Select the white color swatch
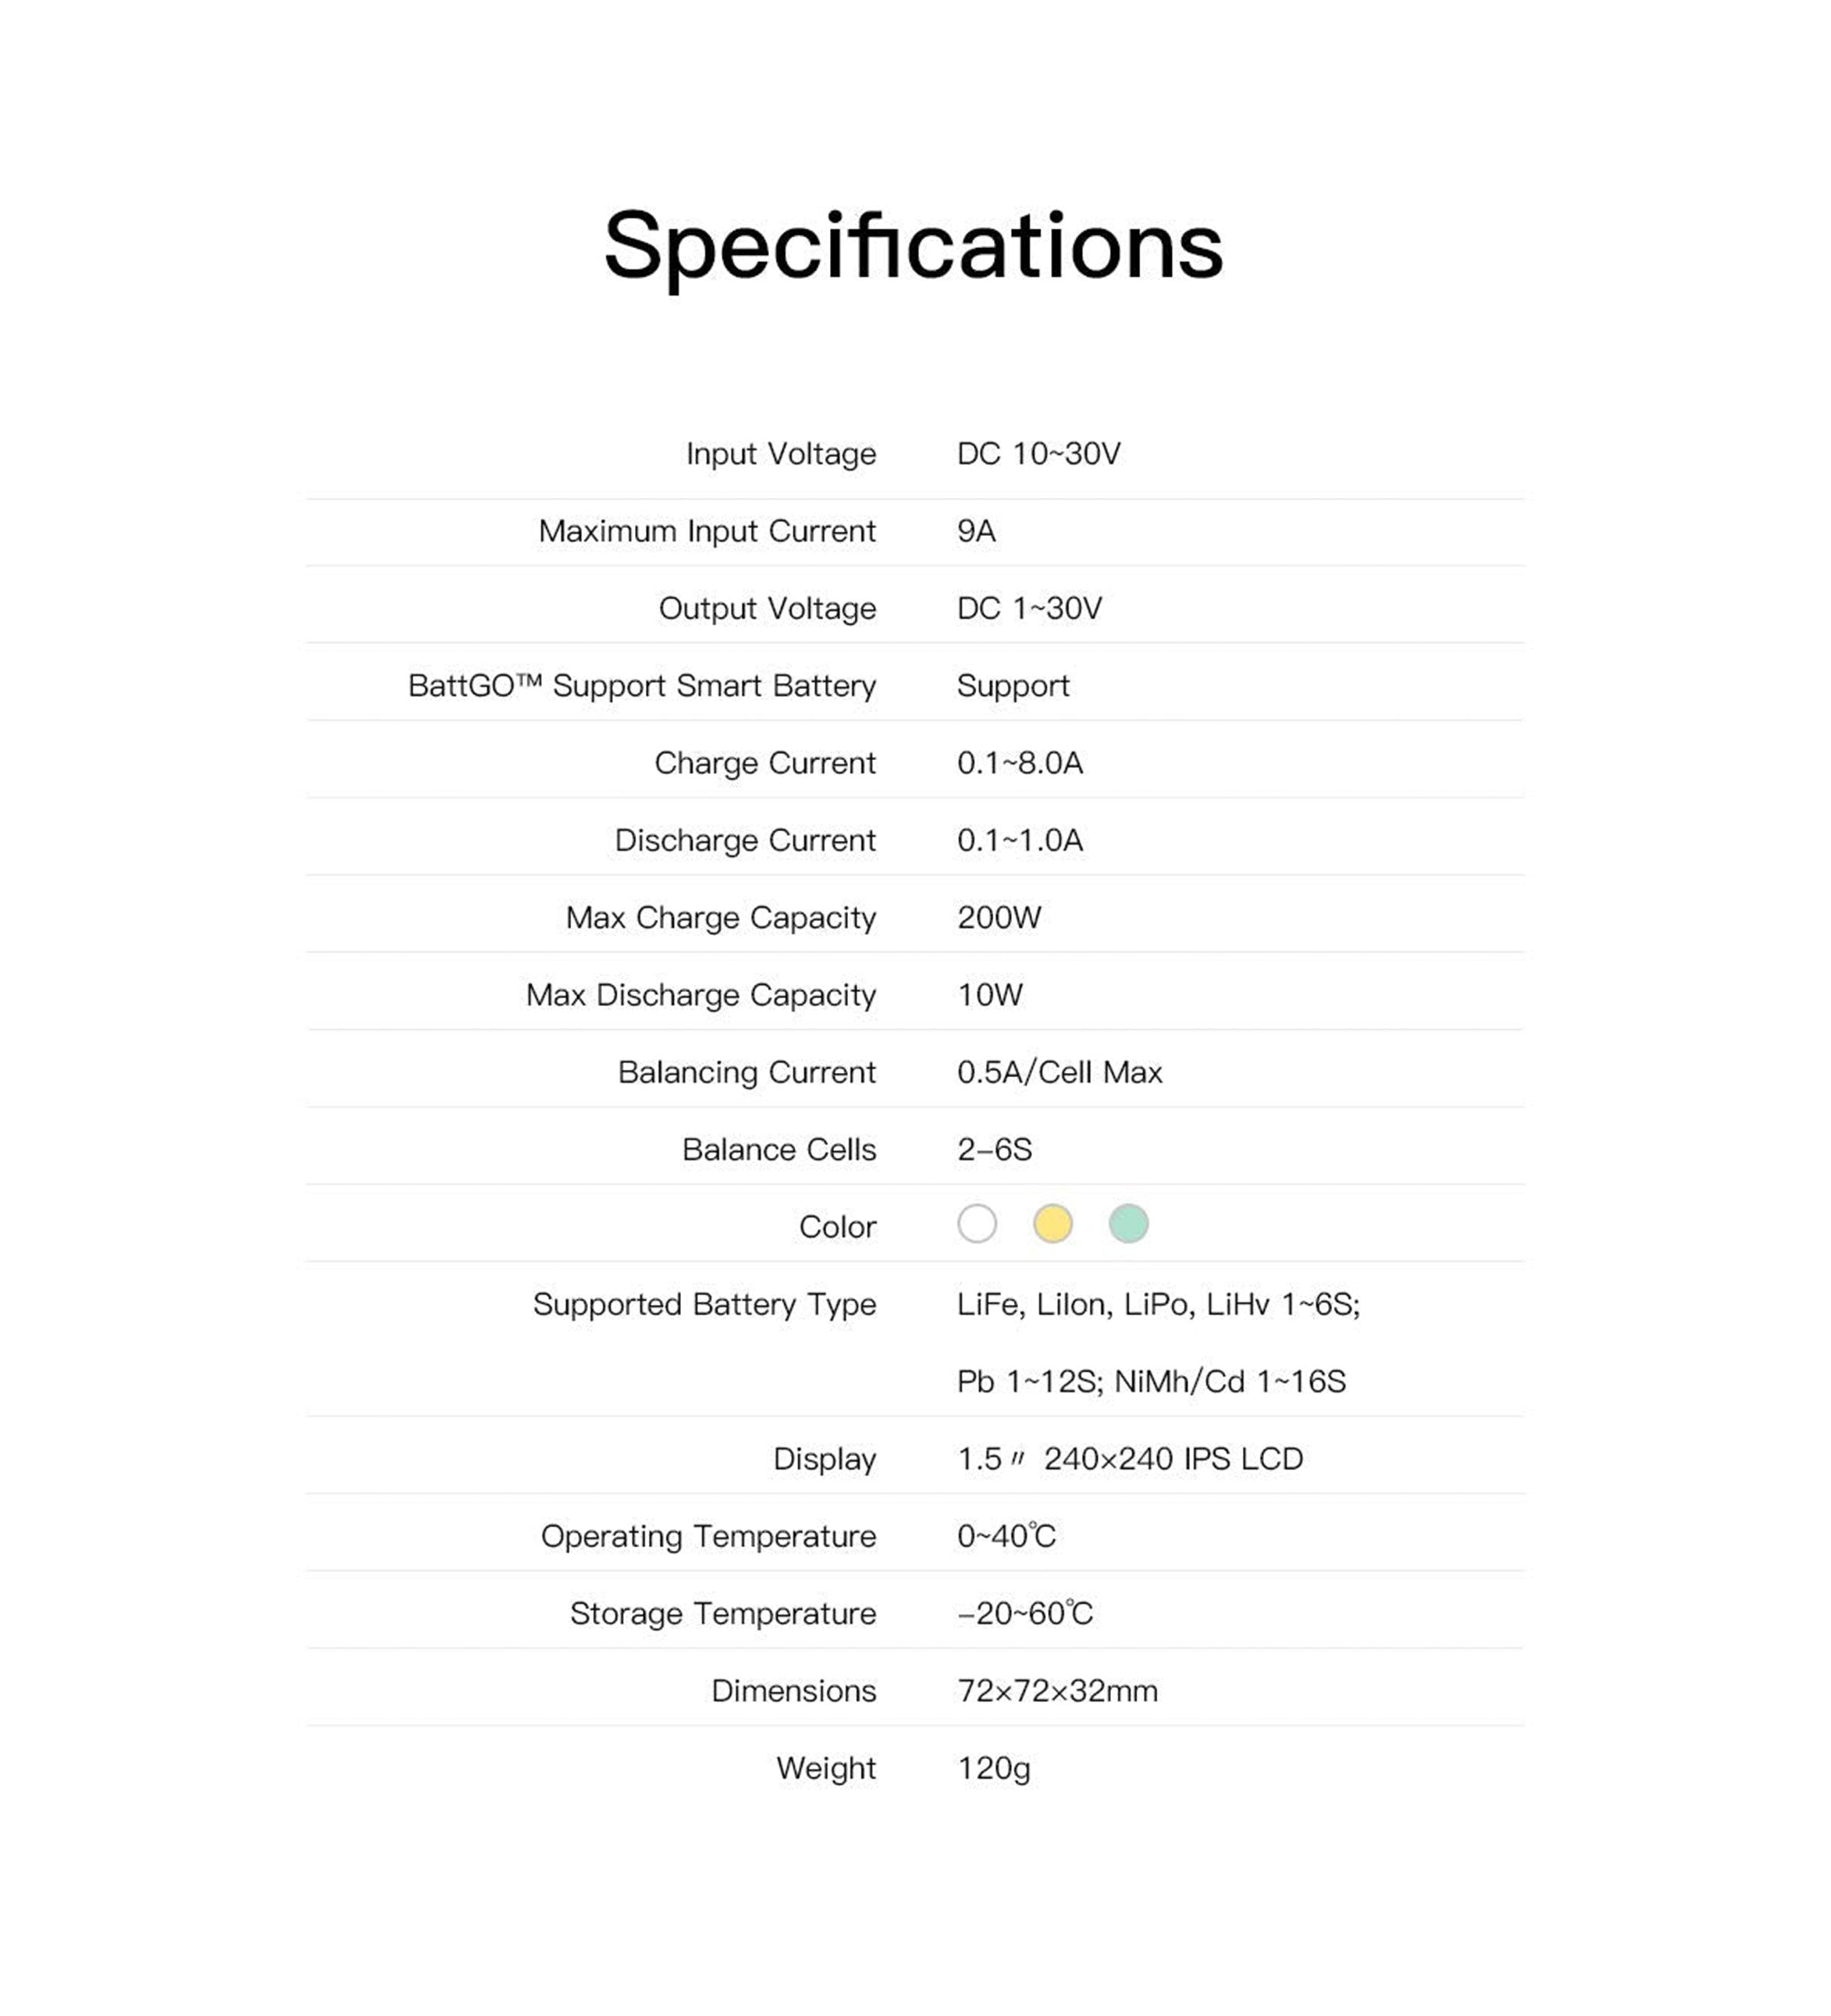This screenshot has width=1831, height=2016. [x=976, y=1223]
